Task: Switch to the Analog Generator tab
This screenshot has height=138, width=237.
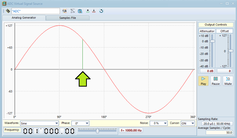Action: pos(24,18)
